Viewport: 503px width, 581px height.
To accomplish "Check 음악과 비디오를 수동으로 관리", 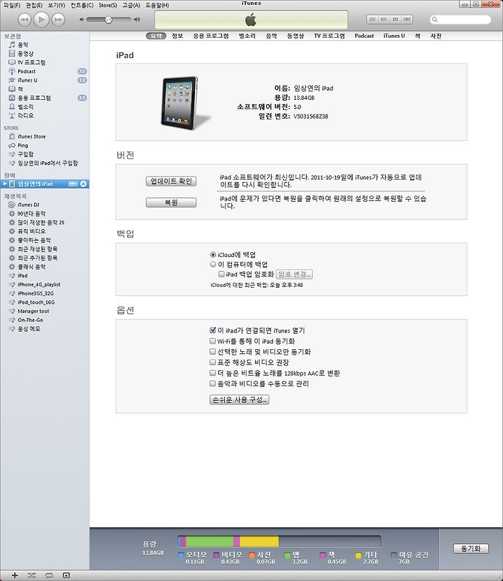I will (213, 383).
